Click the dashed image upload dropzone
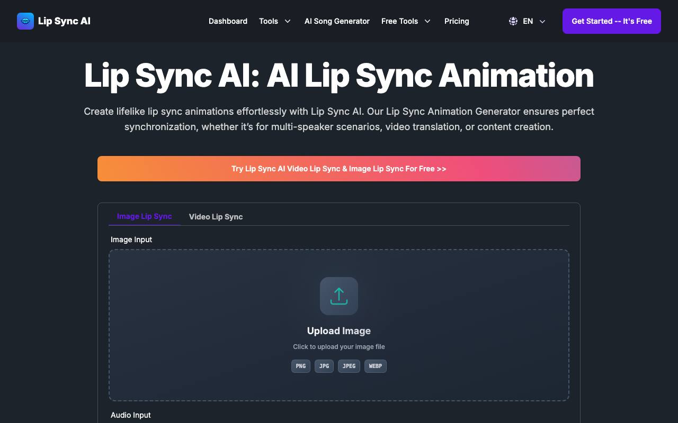Image resolution: width=678 pixels, height=423 pixels. (x=339, y=325)
